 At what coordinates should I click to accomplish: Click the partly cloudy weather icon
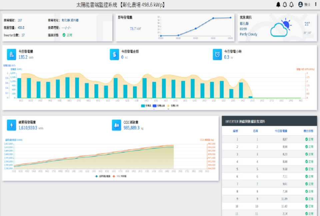tap(280, 28)
